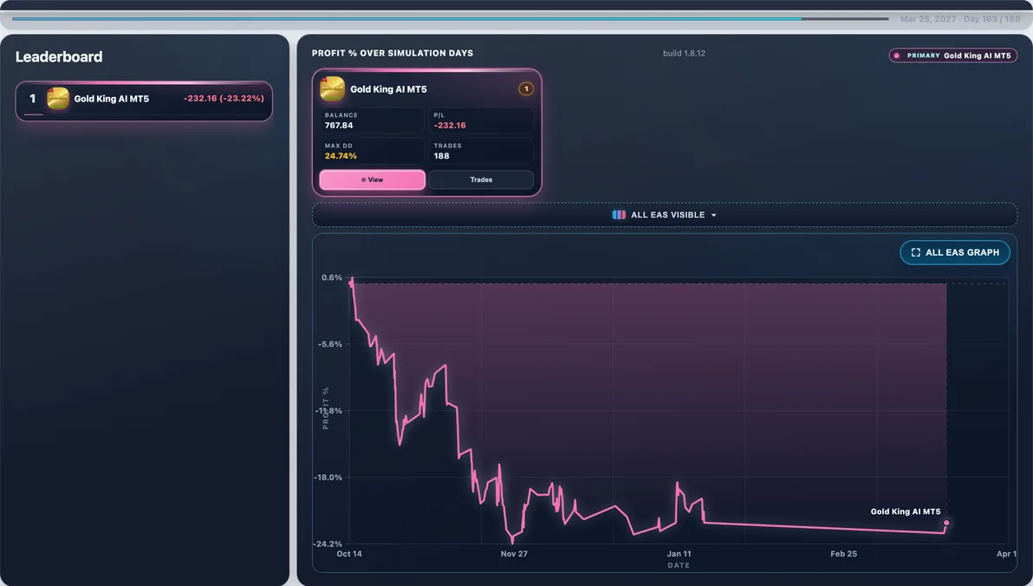Open the All EAs Graph button

tap(955, 252)
